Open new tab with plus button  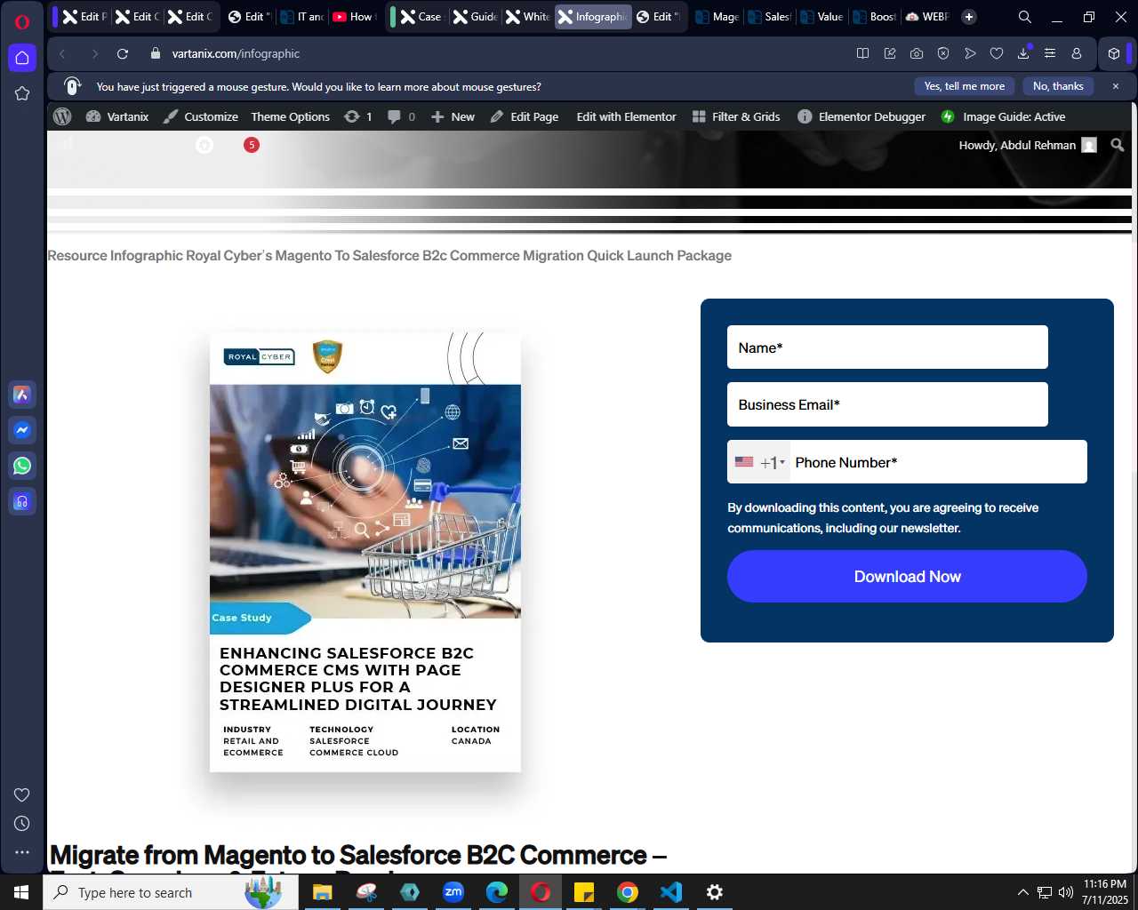(x=969, y=17)
